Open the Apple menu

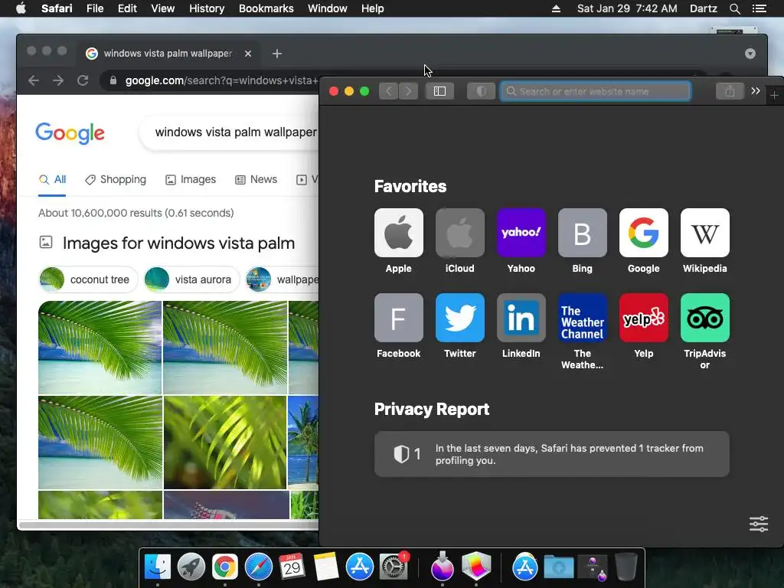21,8
